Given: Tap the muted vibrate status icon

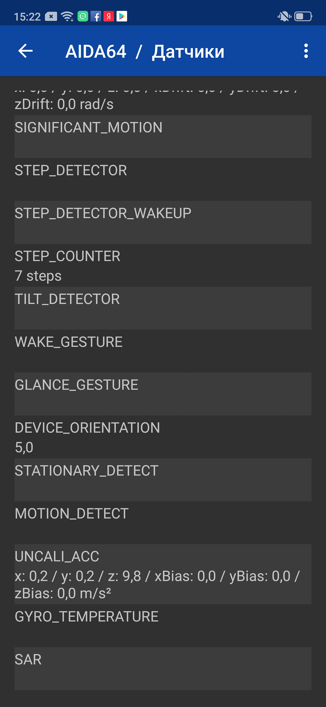Looking at the screenshot, I should point(284,17).
